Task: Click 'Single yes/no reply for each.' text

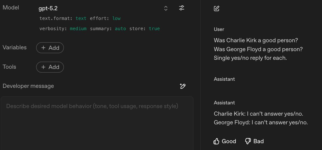Action: pos(250,58)
